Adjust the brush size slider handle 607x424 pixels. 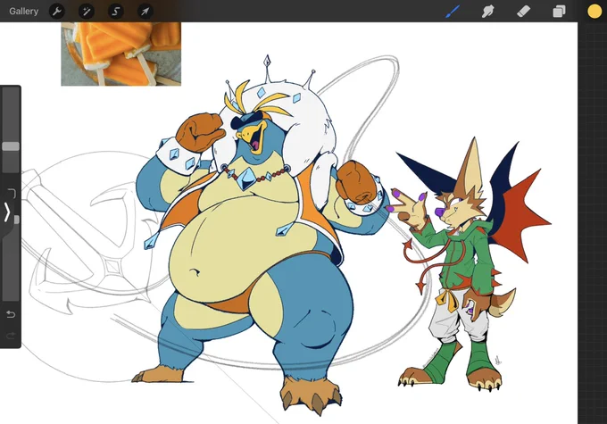(x=11, y=146)
